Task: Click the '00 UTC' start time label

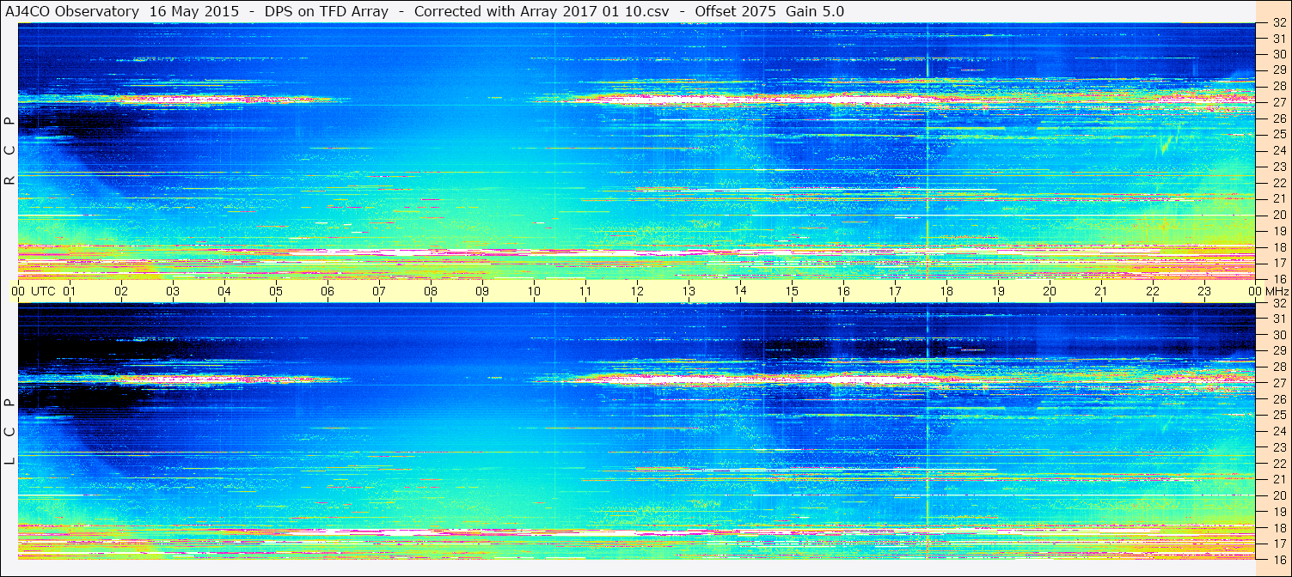Action: [34, 291]
